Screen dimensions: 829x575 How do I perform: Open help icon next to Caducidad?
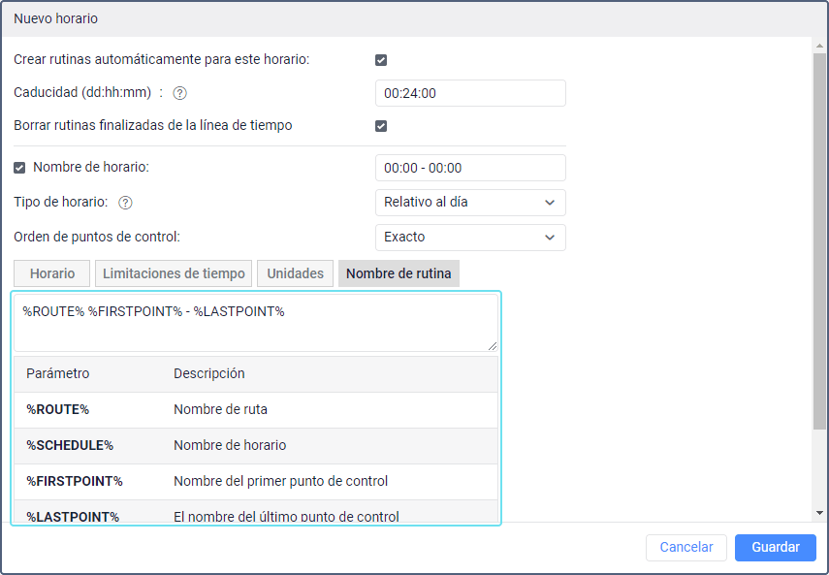179,93
